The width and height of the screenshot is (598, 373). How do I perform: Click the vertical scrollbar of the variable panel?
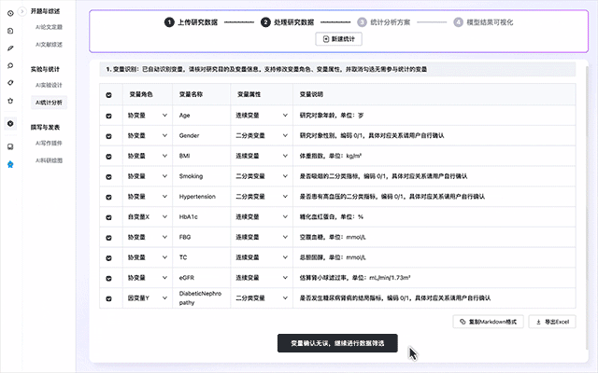click(587, 207)
